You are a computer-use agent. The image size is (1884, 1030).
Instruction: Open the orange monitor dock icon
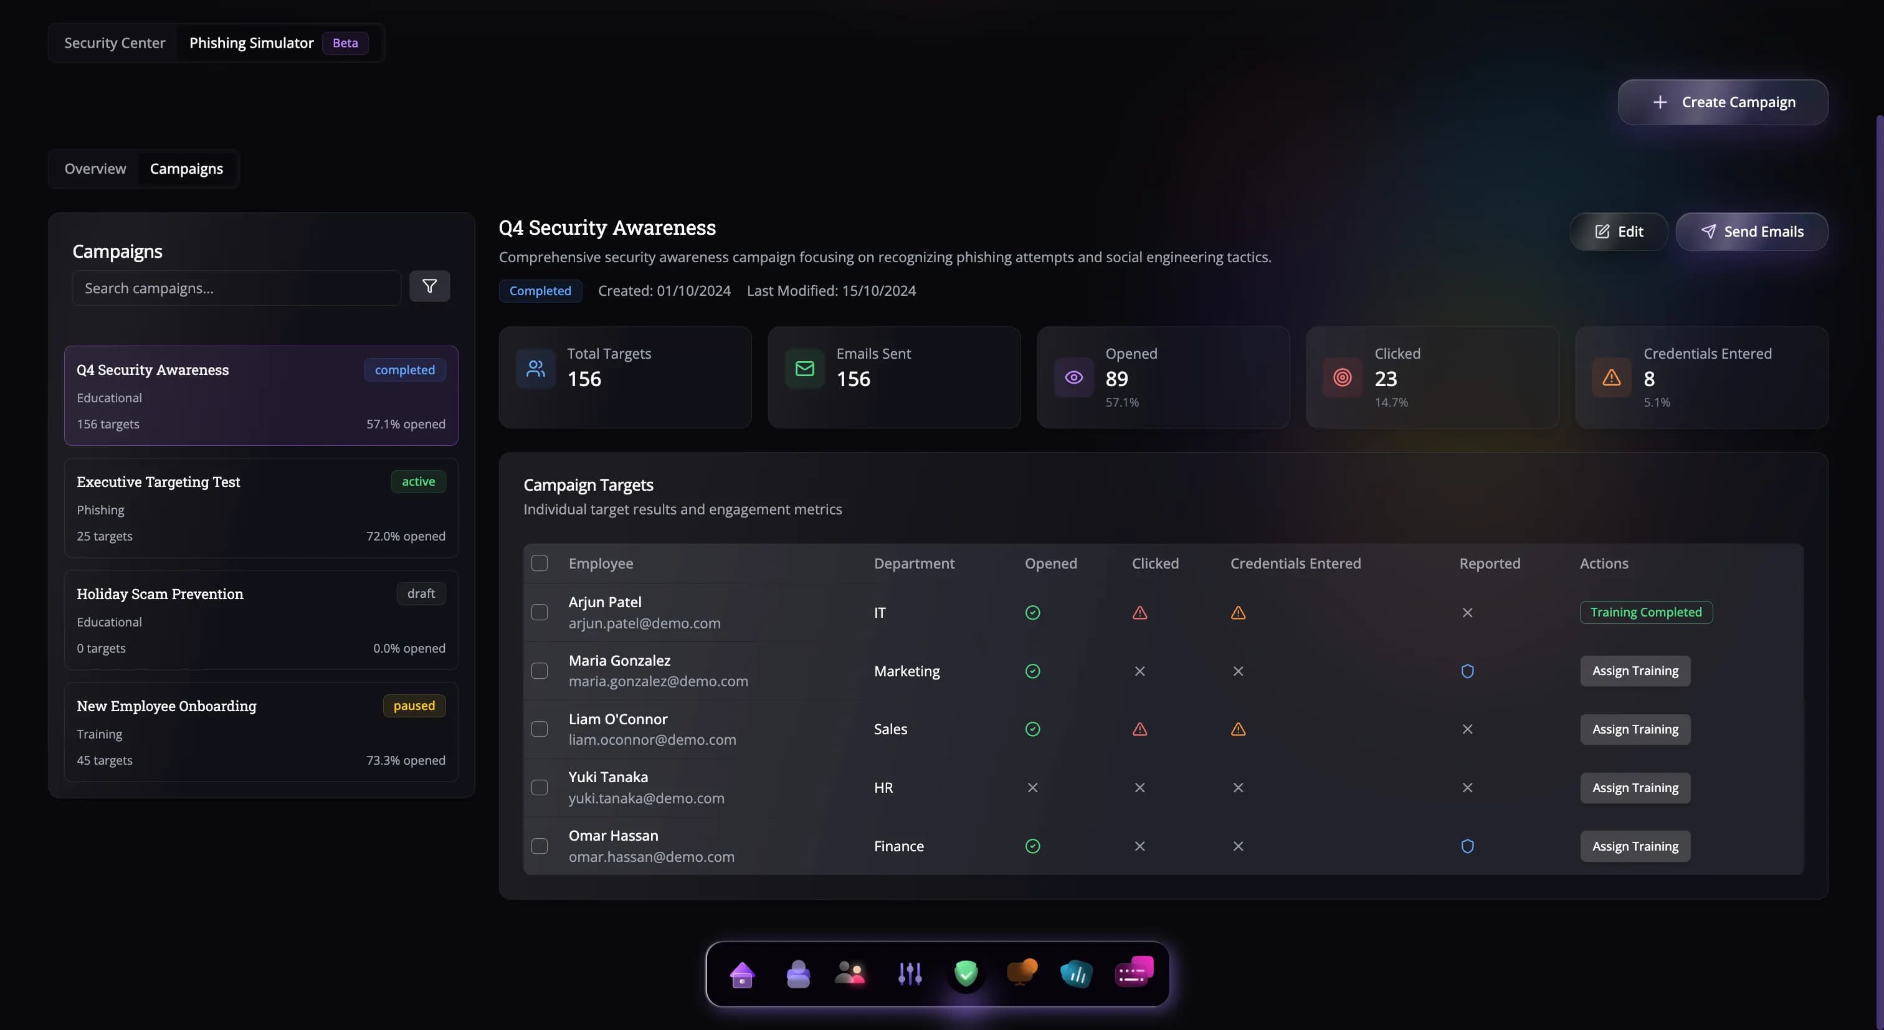pyautogui.click(x=1021, y=972)
